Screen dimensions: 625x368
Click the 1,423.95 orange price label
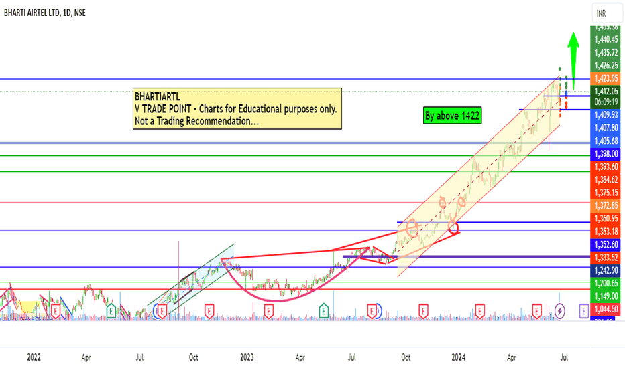[x=606, y=78]
